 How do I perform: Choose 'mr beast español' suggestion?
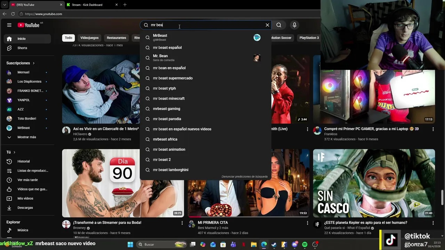[205, 48]
